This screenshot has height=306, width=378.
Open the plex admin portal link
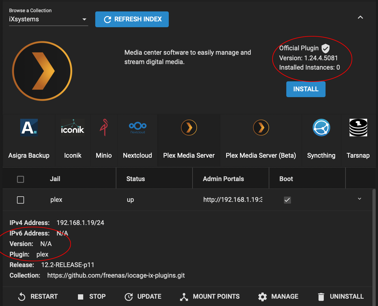tap(233, 200)
